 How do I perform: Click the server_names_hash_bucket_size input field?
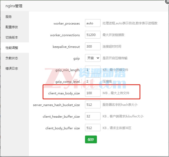coord(93,104)
